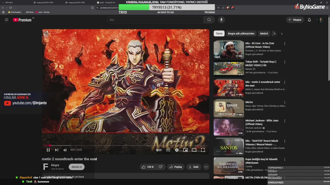
Task: Open the Janto - YouTube bookmark
Action: [43, 12]
